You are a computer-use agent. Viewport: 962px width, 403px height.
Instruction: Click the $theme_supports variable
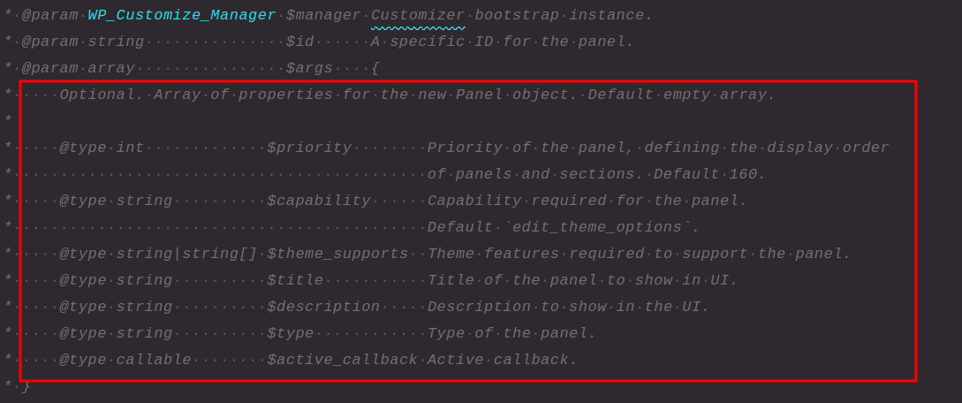(x=337, y=254)
